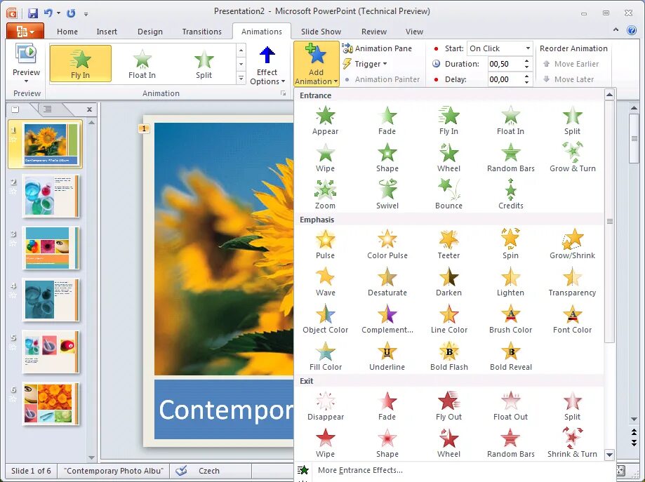Switch to Outline tab in slide pane
Image resolution: width=645 pixels, height=482 pixels.
pyautogui.click(x=47, y=109)
